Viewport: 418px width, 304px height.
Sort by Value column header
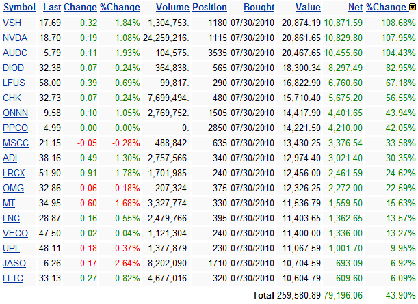coord(308,8)
